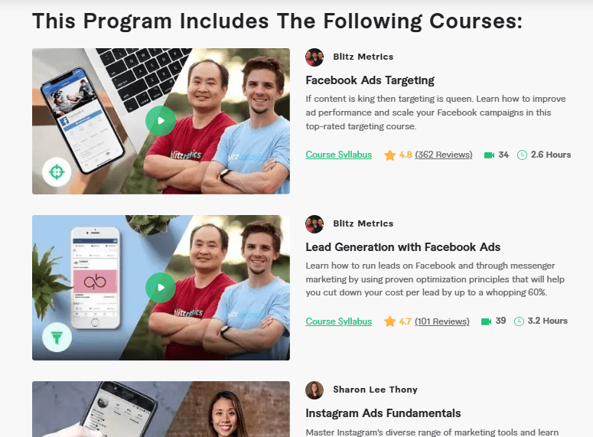Click the Blitz Metrics avatar above Lead Generation
This screenshot has width=593, height=437.
[x=314, y=224]
